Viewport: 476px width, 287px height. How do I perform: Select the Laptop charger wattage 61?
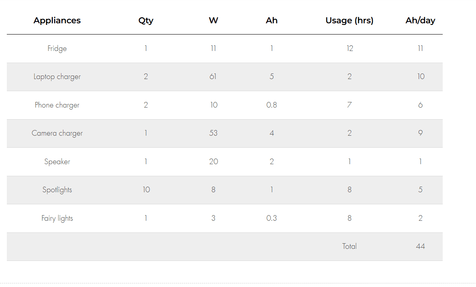[213, 77]
